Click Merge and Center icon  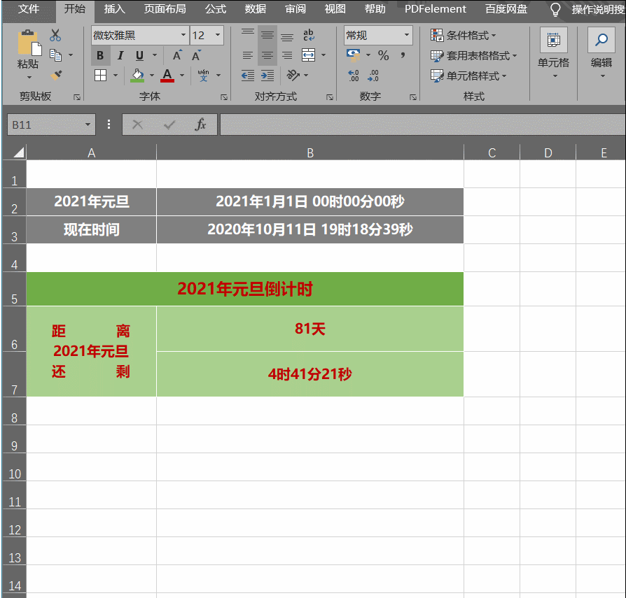point(309,55)
